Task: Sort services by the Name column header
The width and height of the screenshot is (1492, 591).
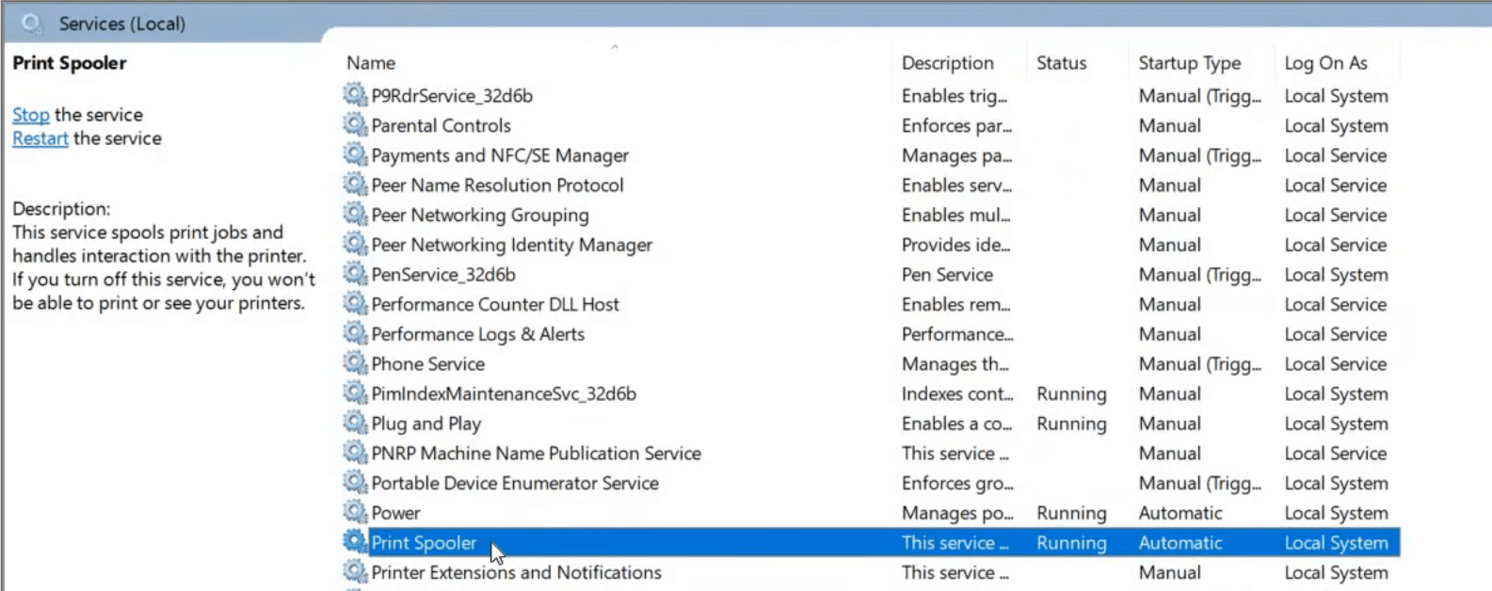Action: tap(371, 63)
